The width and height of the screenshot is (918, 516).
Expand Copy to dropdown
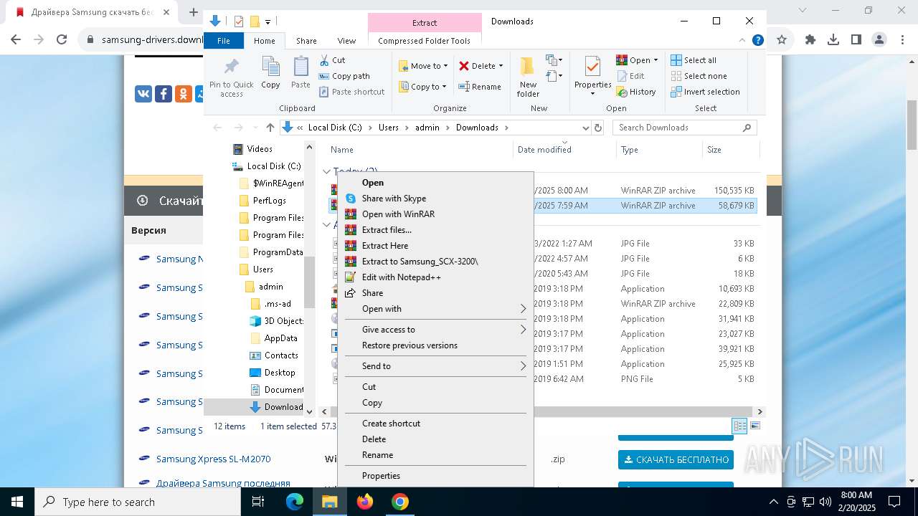pos(444,87)
